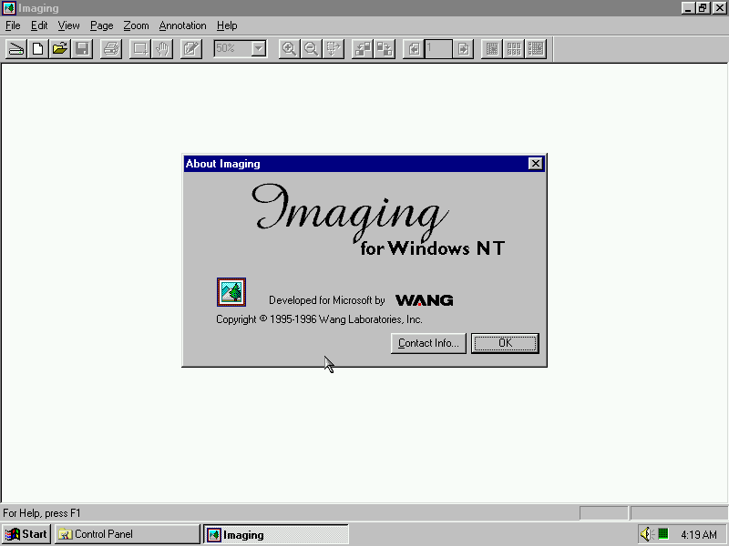This screenshot has width=729, height=546.
Task: Create a new blank document
Action: [x=38, y=49]
